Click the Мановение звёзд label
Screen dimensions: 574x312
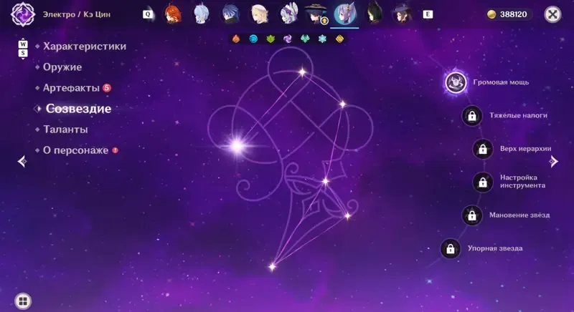pyautogui.click(x=519, y=215)
